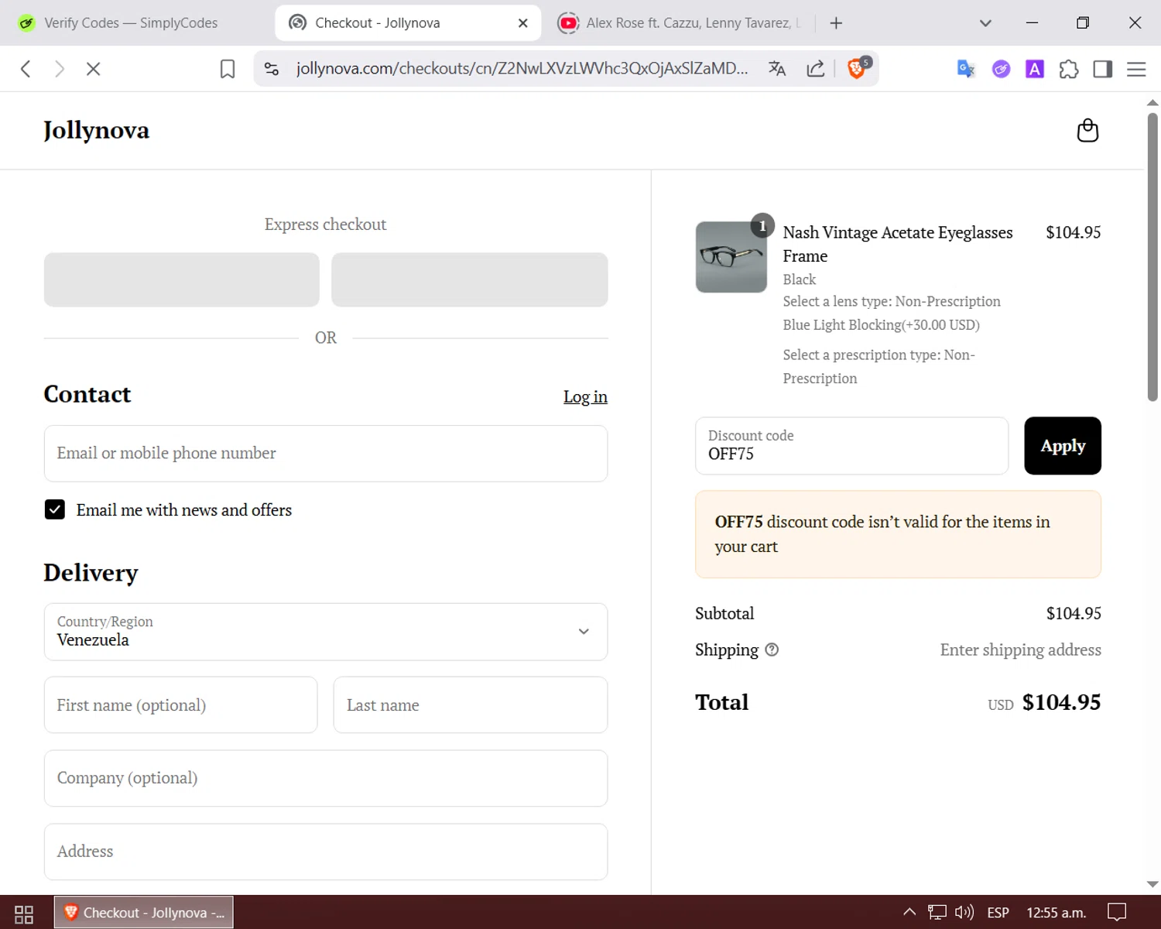Click the Brave Shields lion icon
The image size is (1161, 929).
(858, 68)
